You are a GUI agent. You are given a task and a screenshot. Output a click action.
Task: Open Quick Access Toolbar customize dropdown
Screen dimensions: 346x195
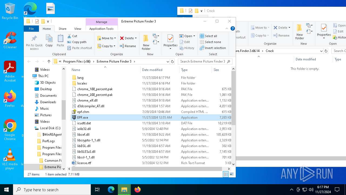pos(48,21)
